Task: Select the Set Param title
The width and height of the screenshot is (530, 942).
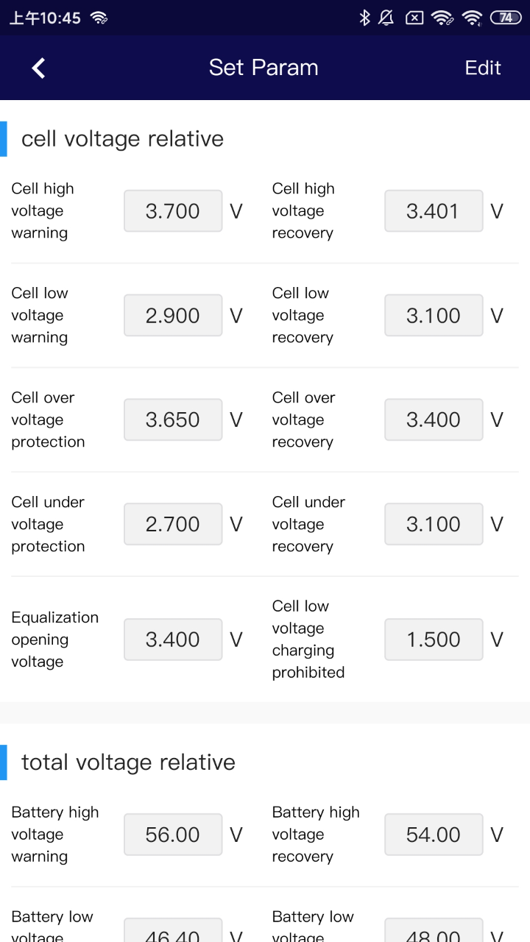Action: [264, 68]
